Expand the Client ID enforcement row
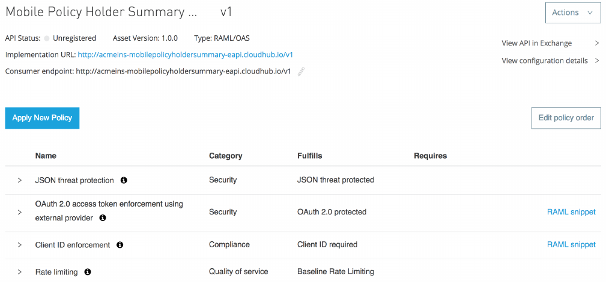The image size is (606, 282). 19,245
